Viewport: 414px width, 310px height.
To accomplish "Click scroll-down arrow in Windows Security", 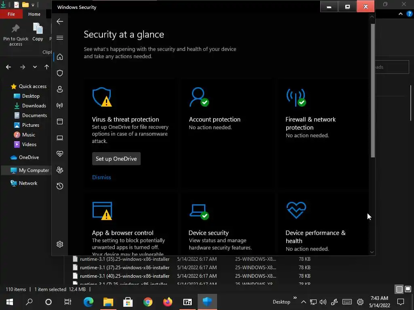I will [372, 252].
